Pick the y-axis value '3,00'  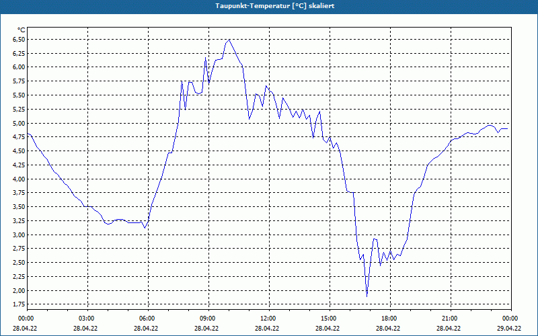pyautogui.click(x=19, y=235)
